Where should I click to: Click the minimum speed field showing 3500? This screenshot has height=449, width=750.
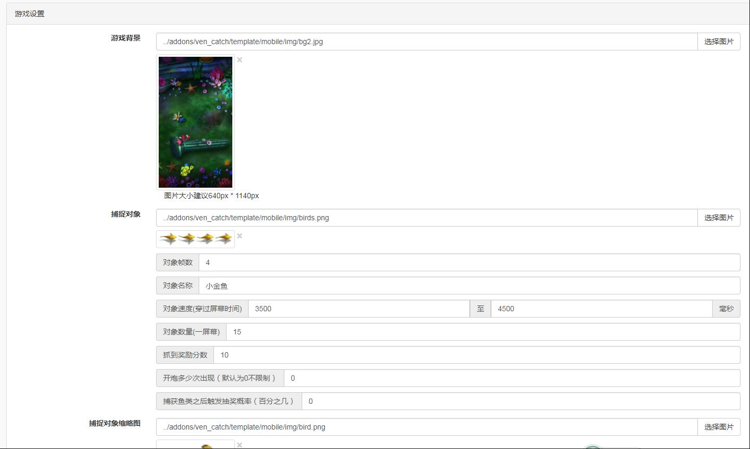click(358, 309)
